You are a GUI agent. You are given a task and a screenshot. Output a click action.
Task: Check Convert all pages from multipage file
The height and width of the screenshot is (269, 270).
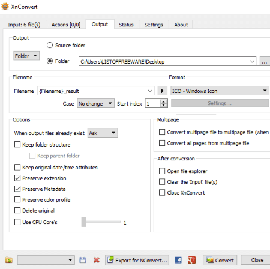pos(162,143)
